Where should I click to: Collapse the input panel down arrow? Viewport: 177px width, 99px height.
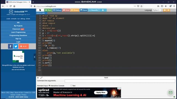(x=38, y=78)
